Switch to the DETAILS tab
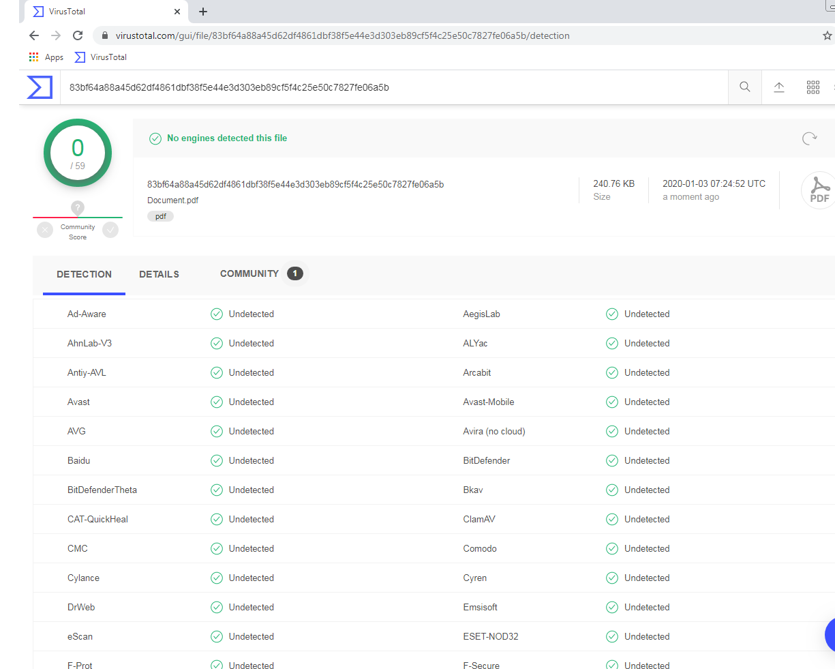 (x=159, y=274)
